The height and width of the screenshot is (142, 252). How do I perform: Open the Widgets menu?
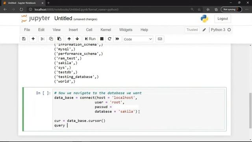[x=126, y=30]
